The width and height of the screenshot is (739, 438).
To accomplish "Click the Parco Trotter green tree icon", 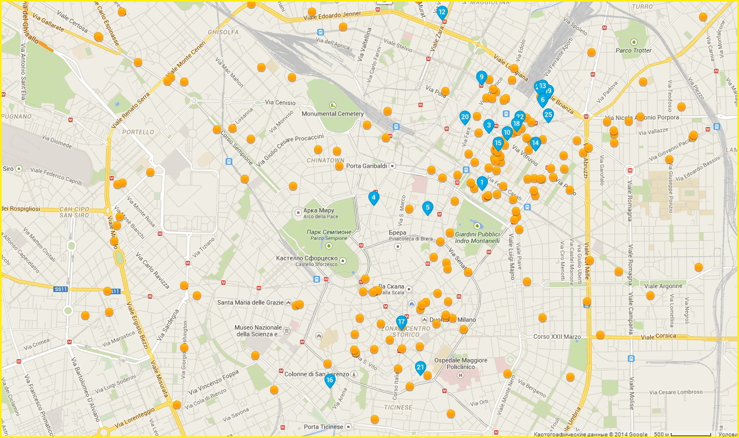I will click(634, 42).
